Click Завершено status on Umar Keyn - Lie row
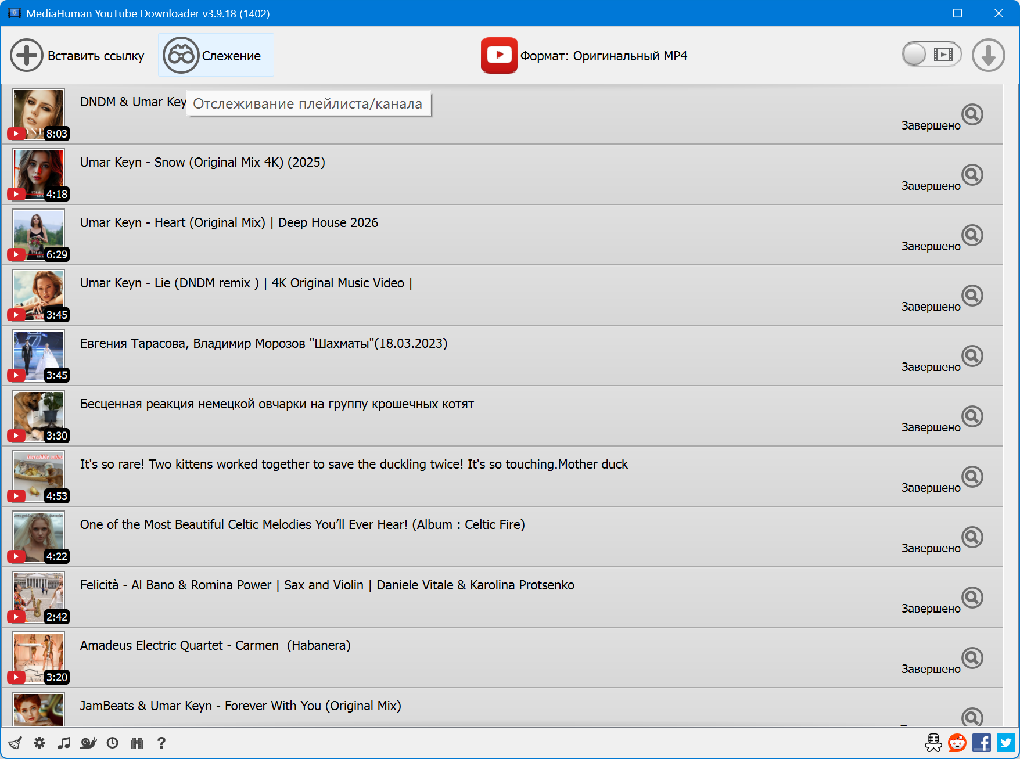 931,307
